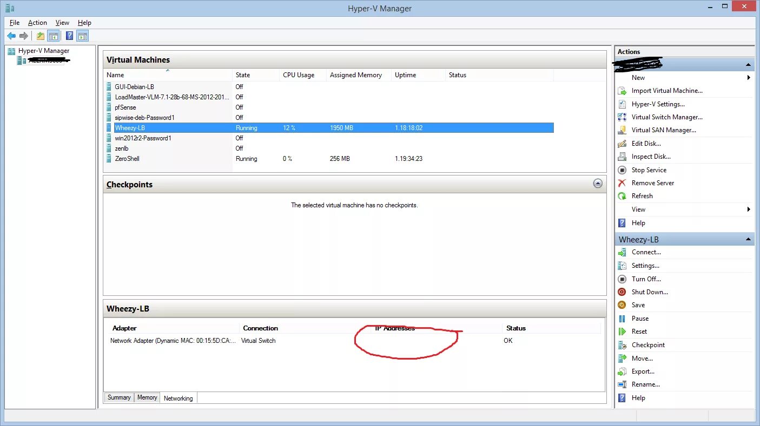Screen dimensions: 760x426
Task: Switch to the Memory tab
Action: pos(147,397)
